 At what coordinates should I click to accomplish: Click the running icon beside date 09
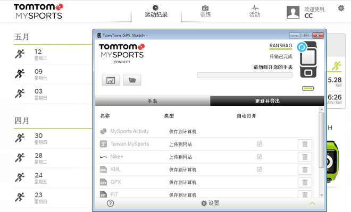pos(20,73)
